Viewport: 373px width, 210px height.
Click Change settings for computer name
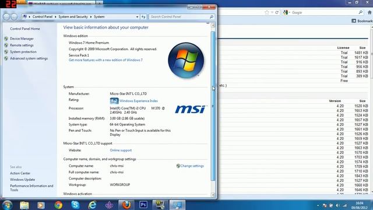[x=192, y=166]
